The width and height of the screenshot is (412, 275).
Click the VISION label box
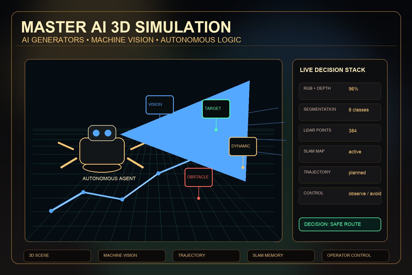click(x=160, y=105)
